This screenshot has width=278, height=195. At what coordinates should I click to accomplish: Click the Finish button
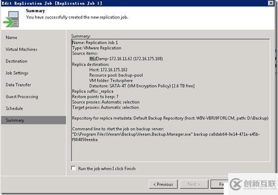click(x=220, y=185)
